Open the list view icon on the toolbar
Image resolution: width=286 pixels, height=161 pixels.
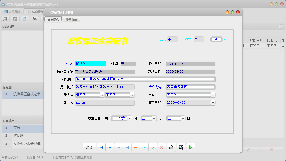15,19
